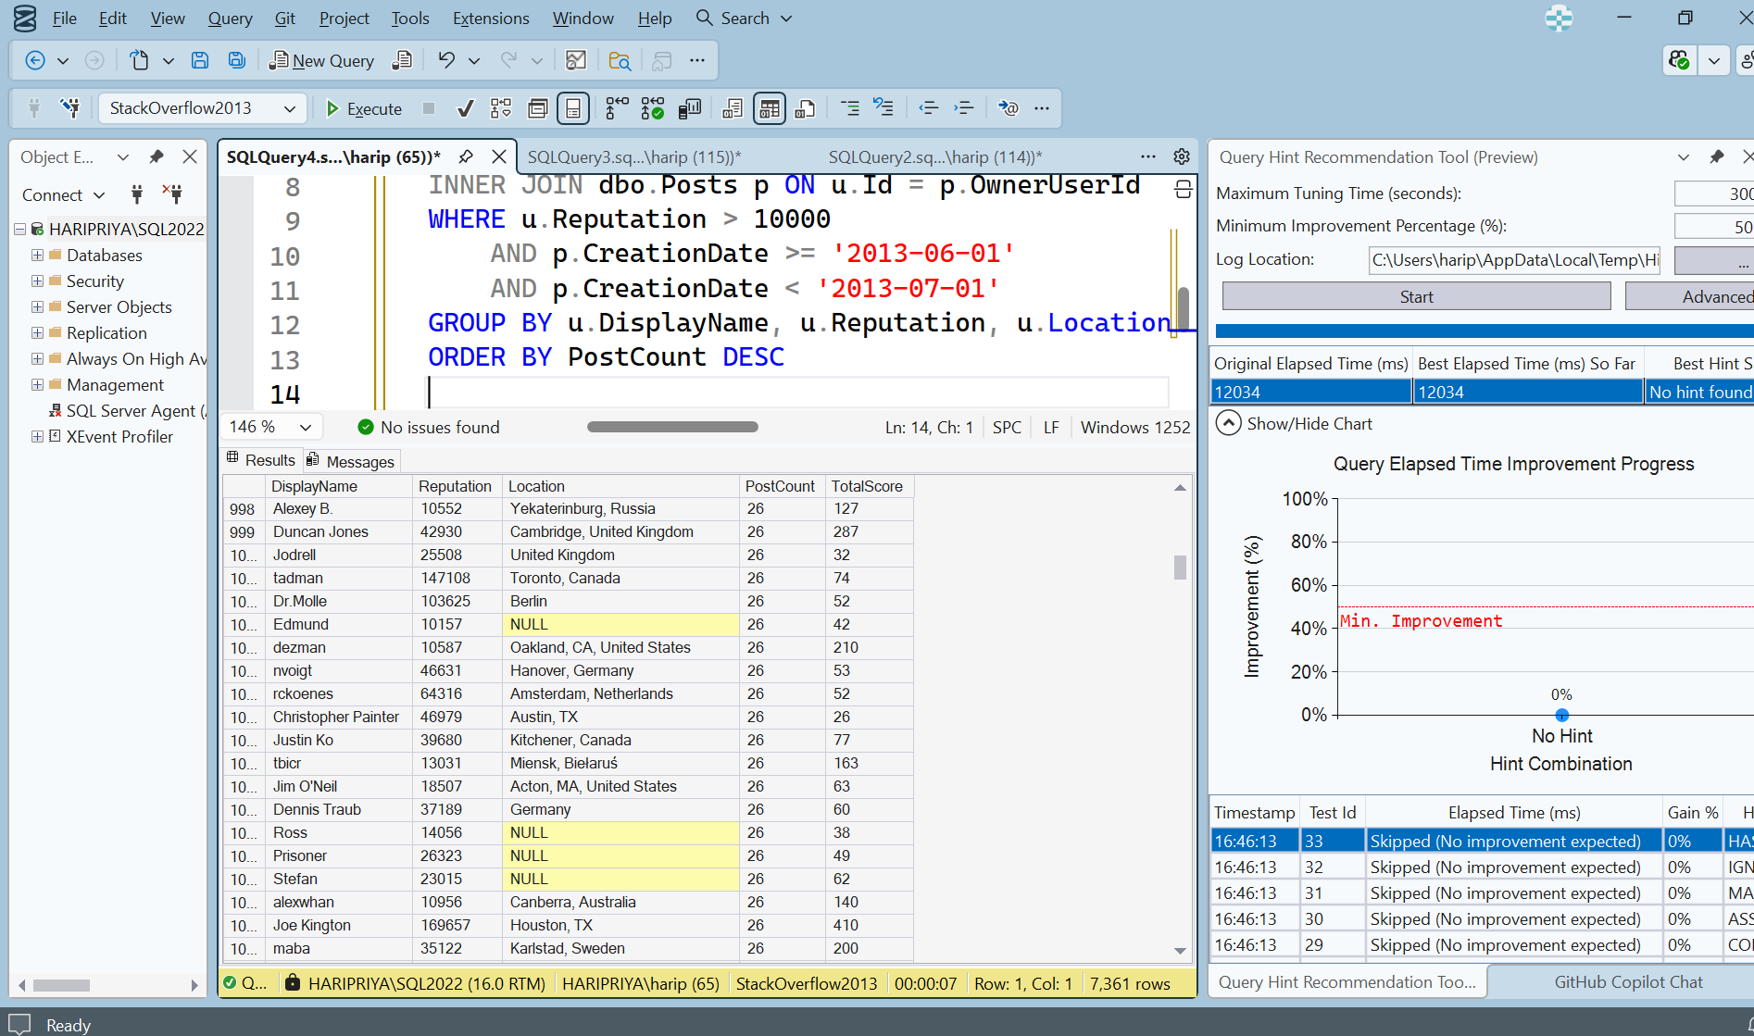
Task: Click the Increase Indent icon
Action: click(963, 108)
